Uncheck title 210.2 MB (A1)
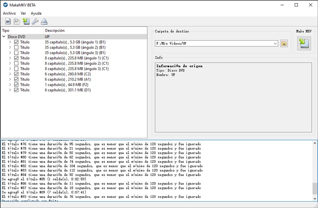Viewport: 318px width, 208px height. coord(16,79)
